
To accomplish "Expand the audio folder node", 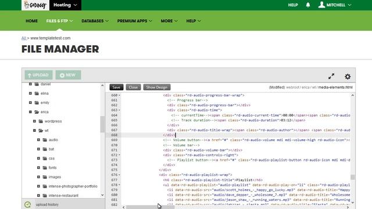I will pos(38,140).
